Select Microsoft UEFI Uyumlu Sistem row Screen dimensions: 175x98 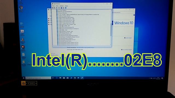64,41
